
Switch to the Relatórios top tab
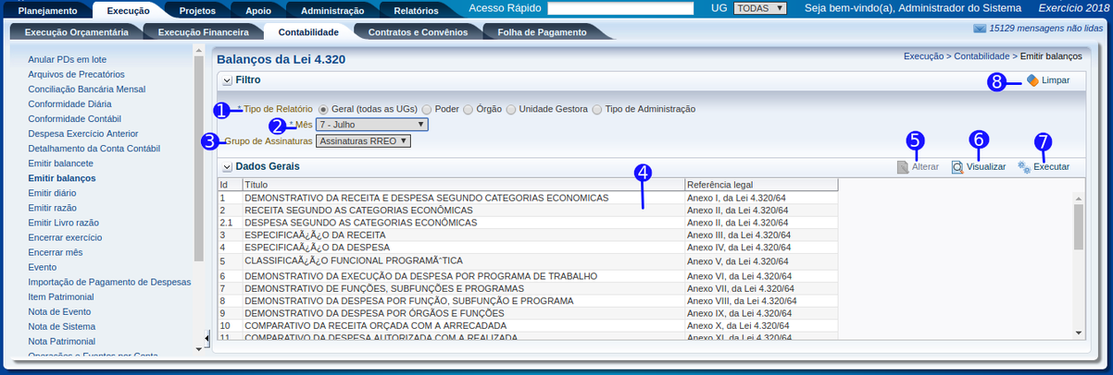(415, 11)
